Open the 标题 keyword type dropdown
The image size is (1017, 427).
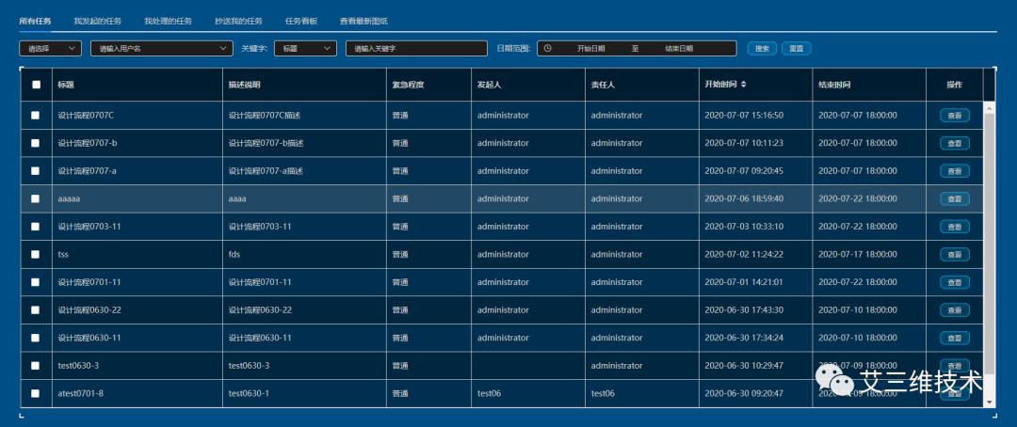[305, 49]
